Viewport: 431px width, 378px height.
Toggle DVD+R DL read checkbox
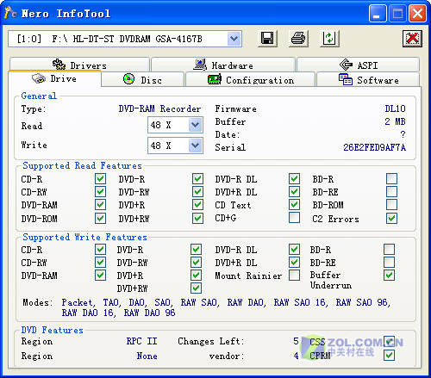(x=294, y=191)
